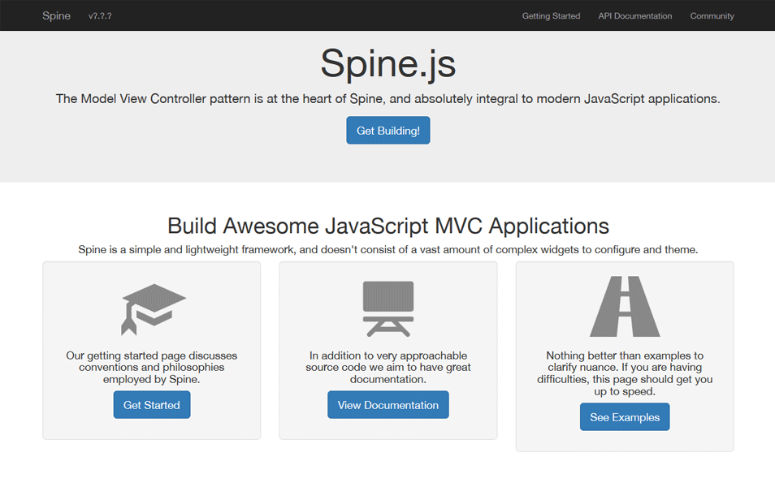Click the simple and lightweight framework subtitle
The height and width of the screenshot is (487, 775).
[388, 250]
